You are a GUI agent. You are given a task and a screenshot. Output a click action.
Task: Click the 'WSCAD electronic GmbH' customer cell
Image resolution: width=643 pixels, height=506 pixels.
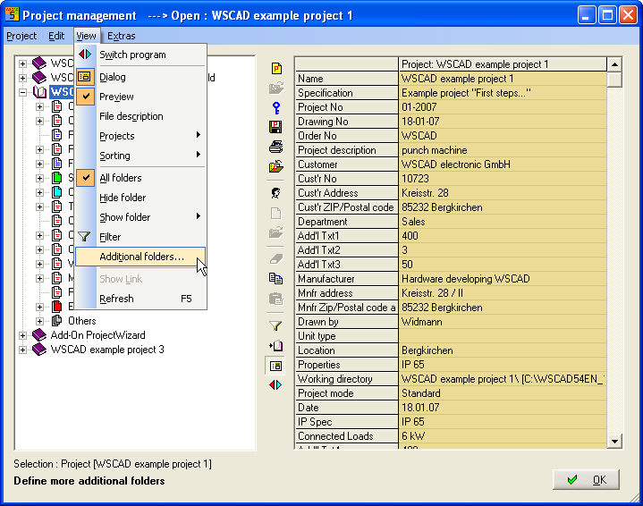pyautogui.click(x=503, y=164)
